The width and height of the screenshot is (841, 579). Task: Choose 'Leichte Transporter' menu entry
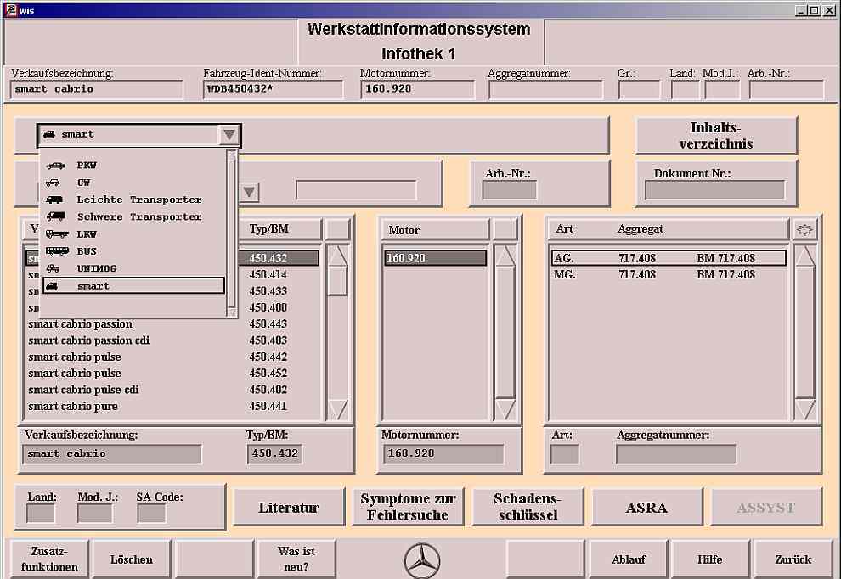coord(139,200)
